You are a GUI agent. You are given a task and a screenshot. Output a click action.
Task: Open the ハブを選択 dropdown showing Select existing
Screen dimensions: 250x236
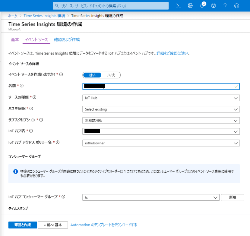pyautogui.click(x=161, y=109)
